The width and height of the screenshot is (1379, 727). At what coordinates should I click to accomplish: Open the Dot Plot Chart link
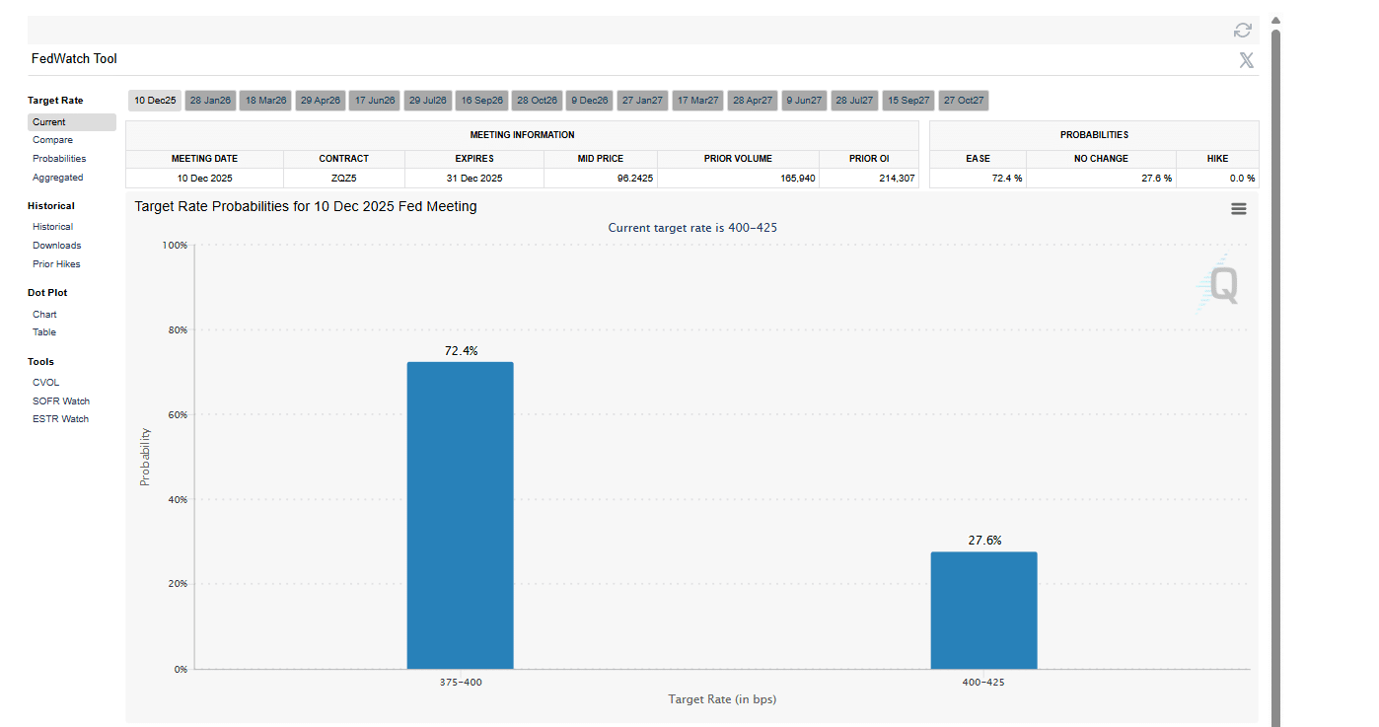(44, 315)
